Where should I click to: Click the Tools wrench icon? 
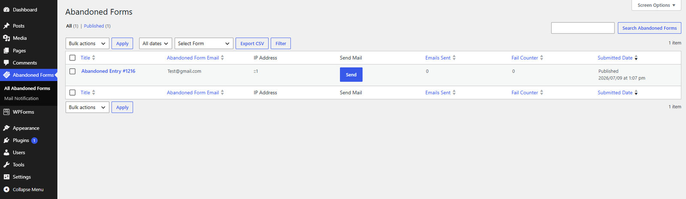coord(6,165)
